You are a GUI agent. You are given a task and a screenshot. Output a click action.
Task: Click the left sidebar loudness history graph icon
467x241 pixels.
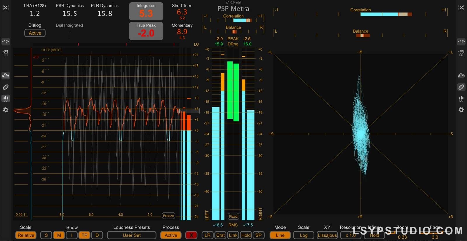pyautogui.click(x=6, y=76)
